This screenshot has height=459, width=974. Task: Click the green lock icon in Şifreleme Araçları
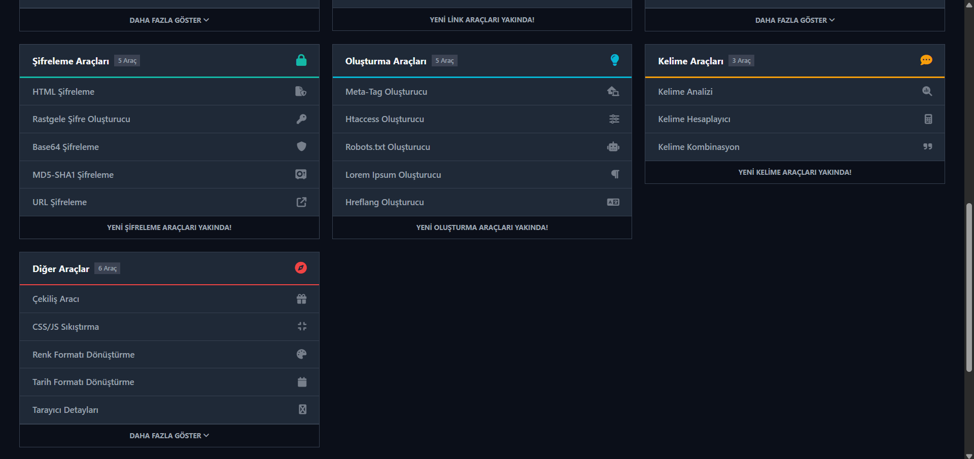(301, 60)
